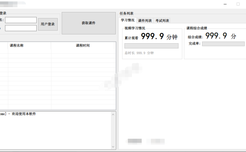Open the 考试列表 tab
This screenshot has height=152, width=246.
coord(162,20)
